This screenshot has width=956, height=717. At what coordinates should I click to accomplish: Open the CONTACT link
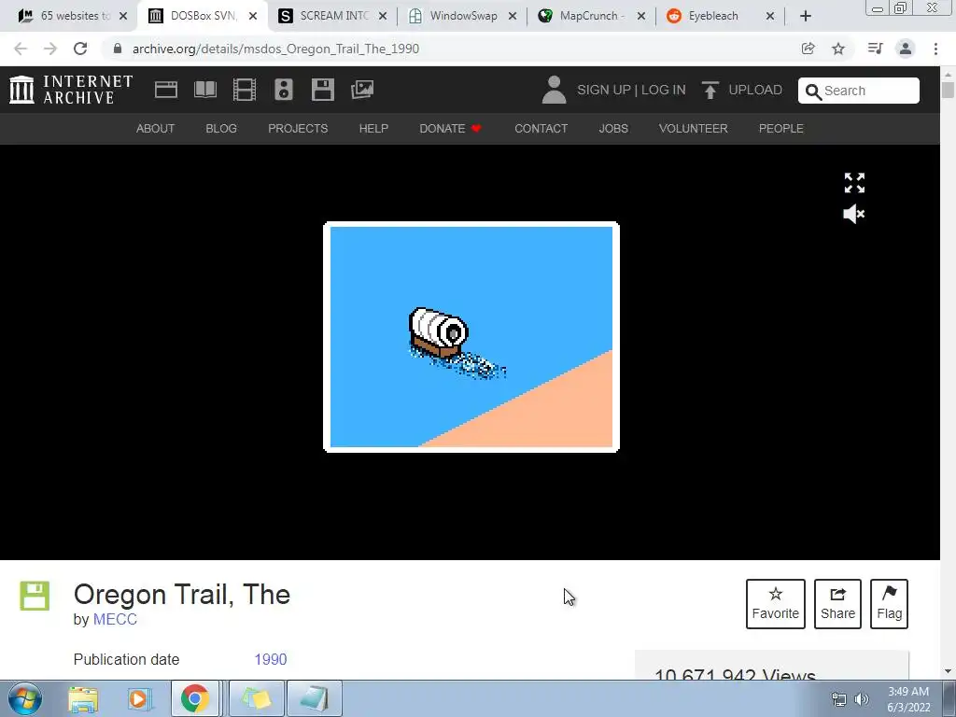coord(541,129)
